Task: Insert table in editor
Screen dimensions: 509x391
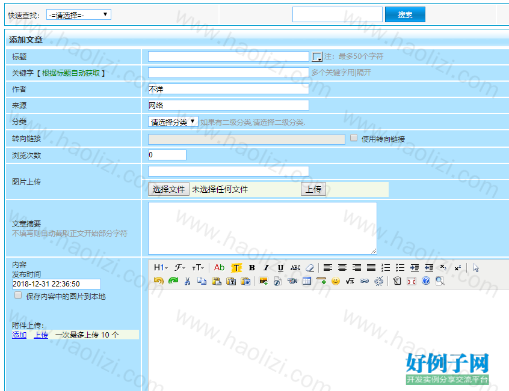Action: [x=307, y=281]
